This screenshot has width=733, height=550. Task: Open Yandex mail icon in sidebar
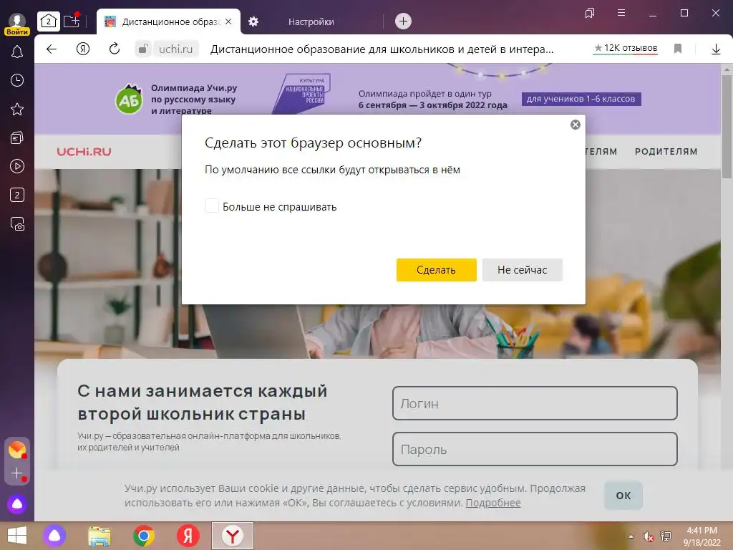(17, 450)
